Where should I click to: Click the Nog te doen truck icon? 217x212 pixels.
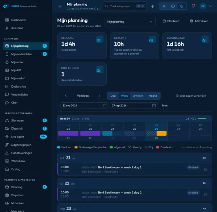(x=98, y=71)
